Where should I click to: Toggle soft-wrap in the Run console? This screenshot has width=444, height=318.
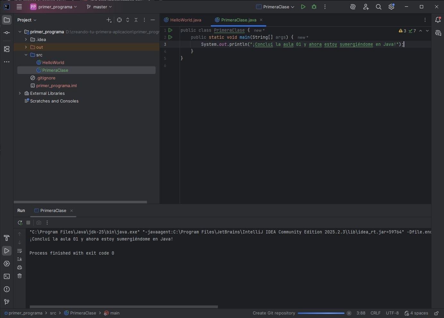pos(20,251)
